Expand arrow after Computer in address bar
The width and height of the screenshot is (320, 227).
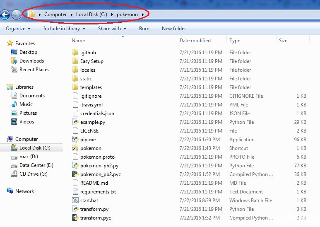tap(72, 14)
